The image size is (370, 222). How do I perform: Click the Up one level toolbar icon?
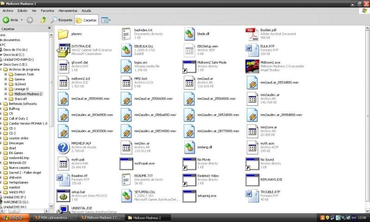(x=43, y=20)
